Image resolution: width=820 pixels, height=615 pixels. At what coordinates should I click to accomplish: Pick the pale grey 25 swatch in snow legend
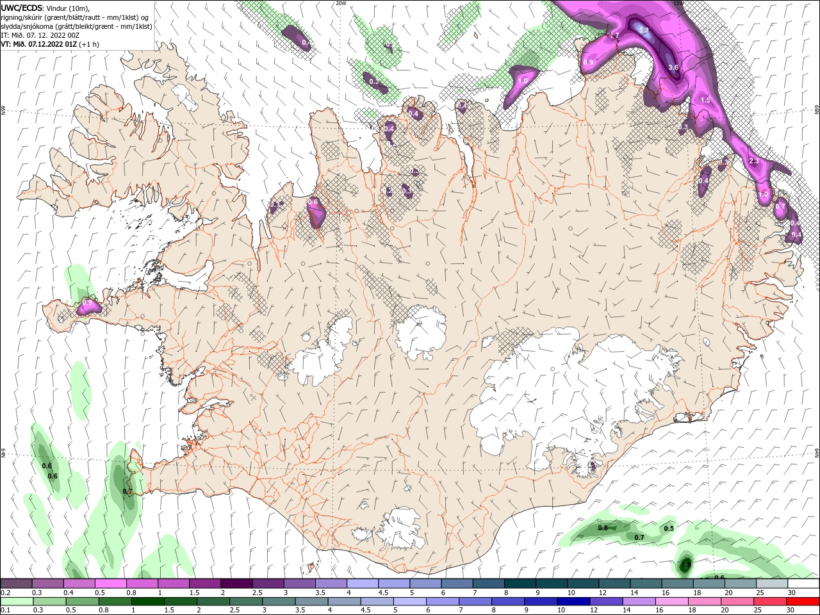(772, 584)
